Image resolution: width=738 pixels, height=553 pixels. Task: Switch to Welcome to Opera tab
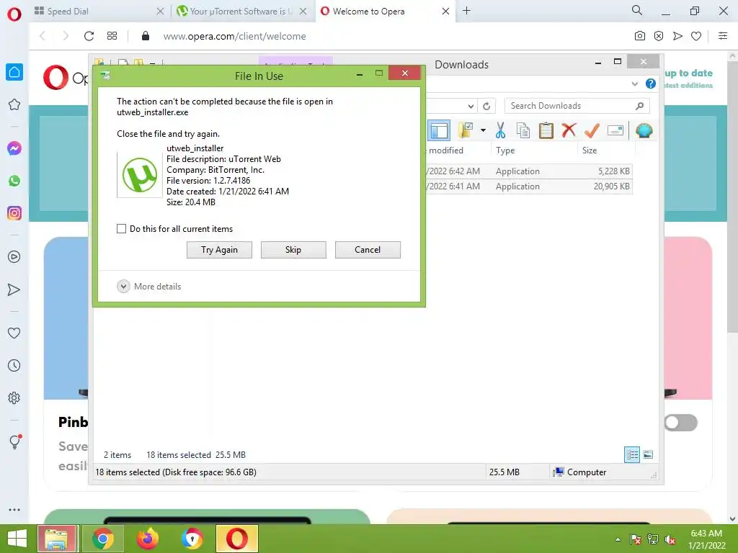(x=385, y=12)
